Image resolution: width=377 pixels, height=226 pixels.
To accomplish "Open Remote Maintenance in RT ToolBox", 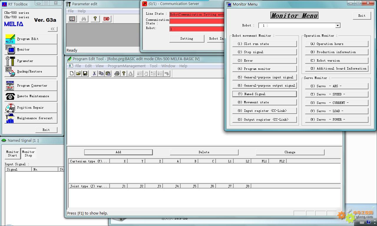I will click(x=31, y=96).
